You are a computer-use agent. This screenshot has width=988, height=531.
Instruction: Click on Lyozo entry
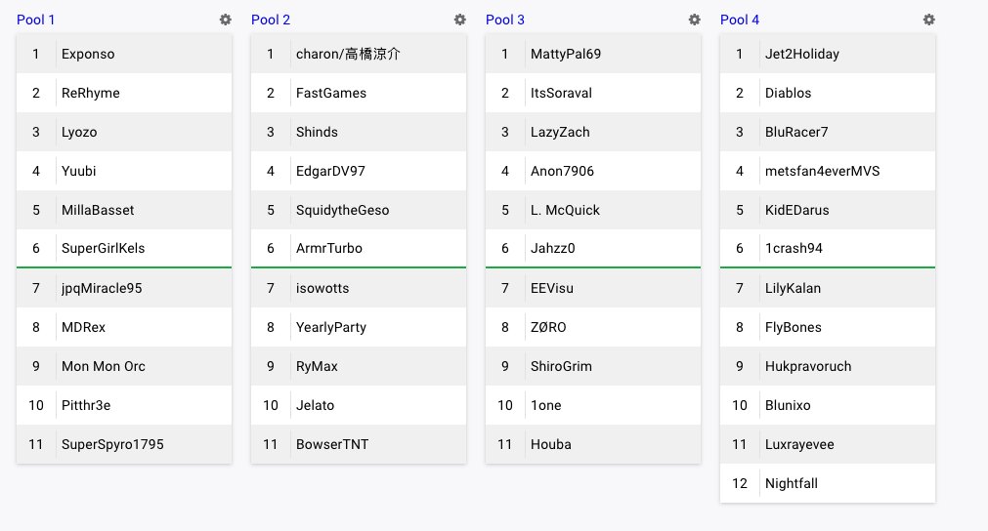[124, 132]
